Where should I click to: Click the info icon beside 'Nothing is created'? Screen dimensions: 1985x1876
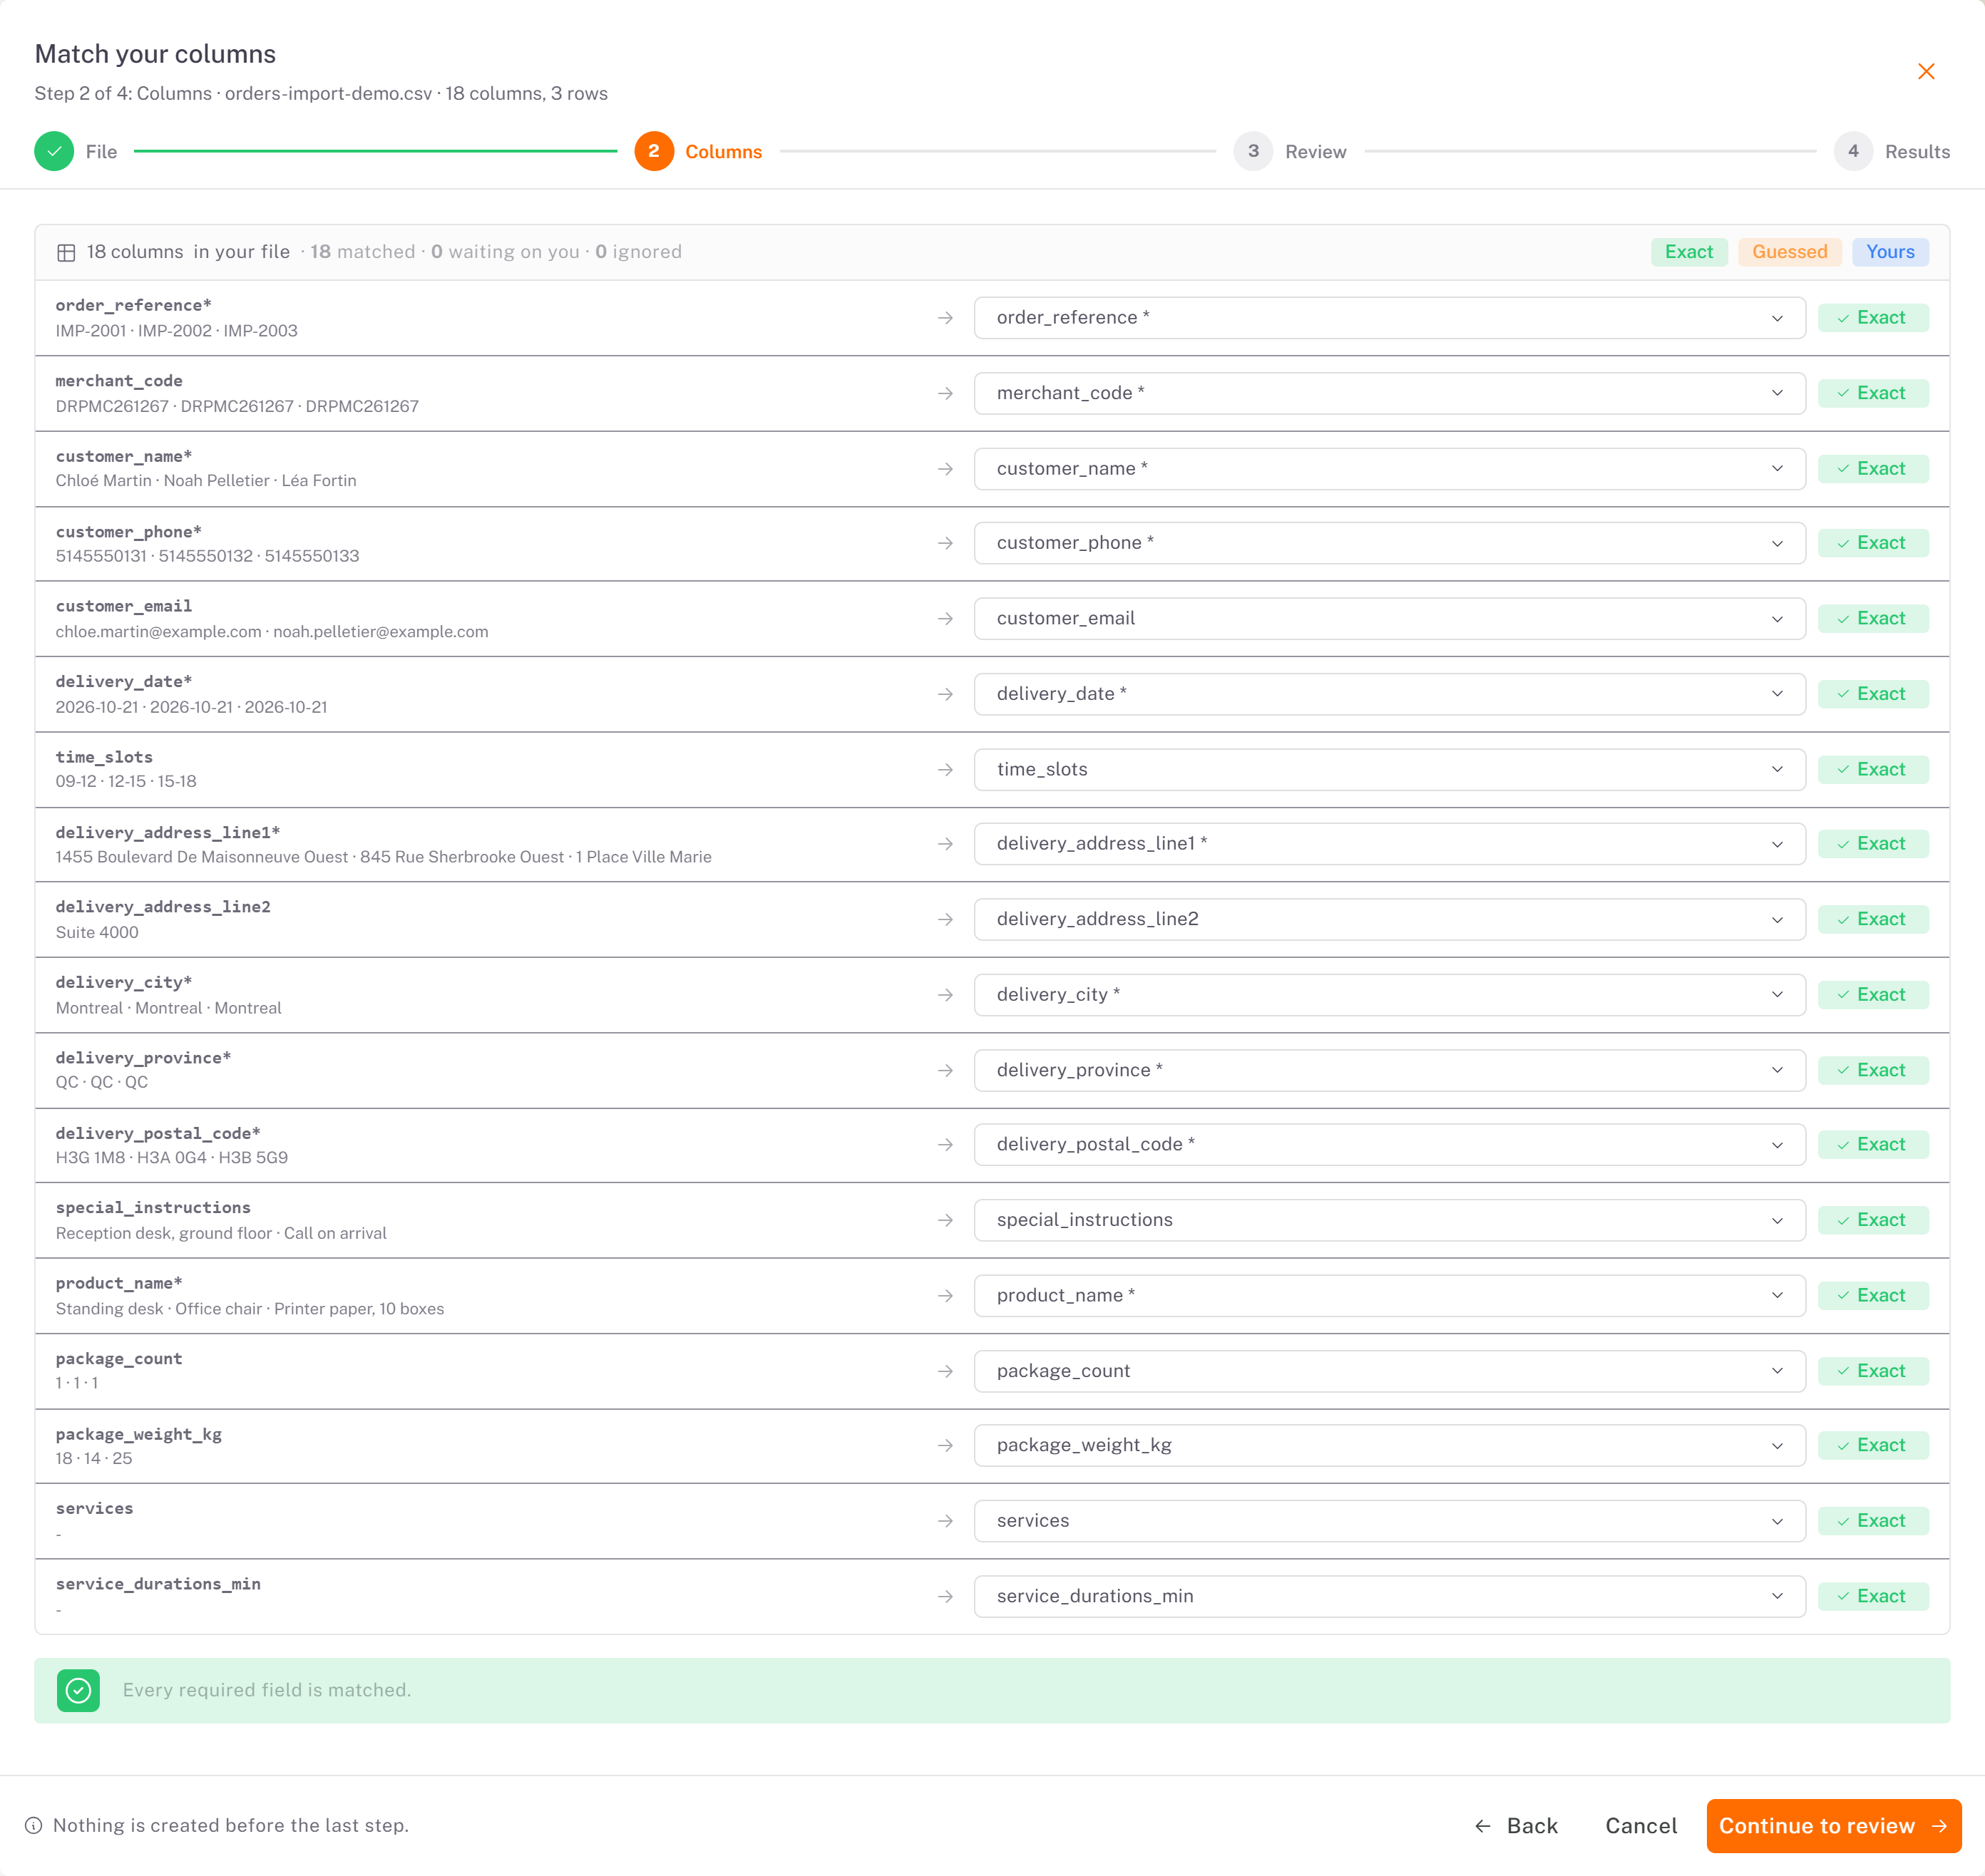pos(33,1826)
